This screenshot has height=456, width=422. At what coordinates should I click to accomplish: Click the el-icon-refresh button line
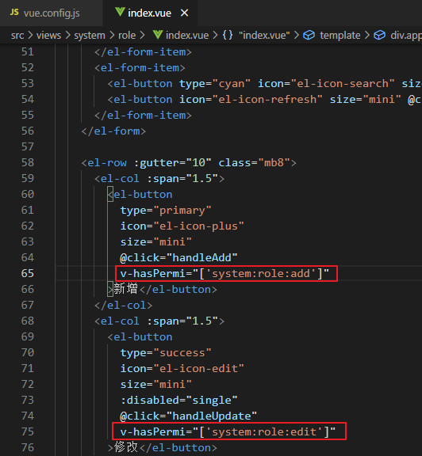click(264, 100)
